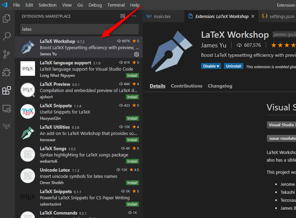Open the Terminal menu
Image resolution: width=296 pixels, height=218 pixels.
click(116, 5)
